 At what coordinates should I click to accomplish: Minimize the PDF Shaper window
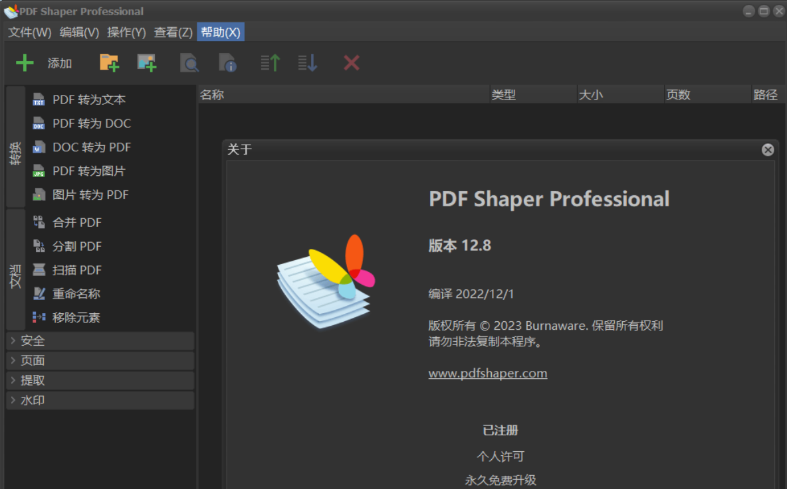click(x=748, y=11)
